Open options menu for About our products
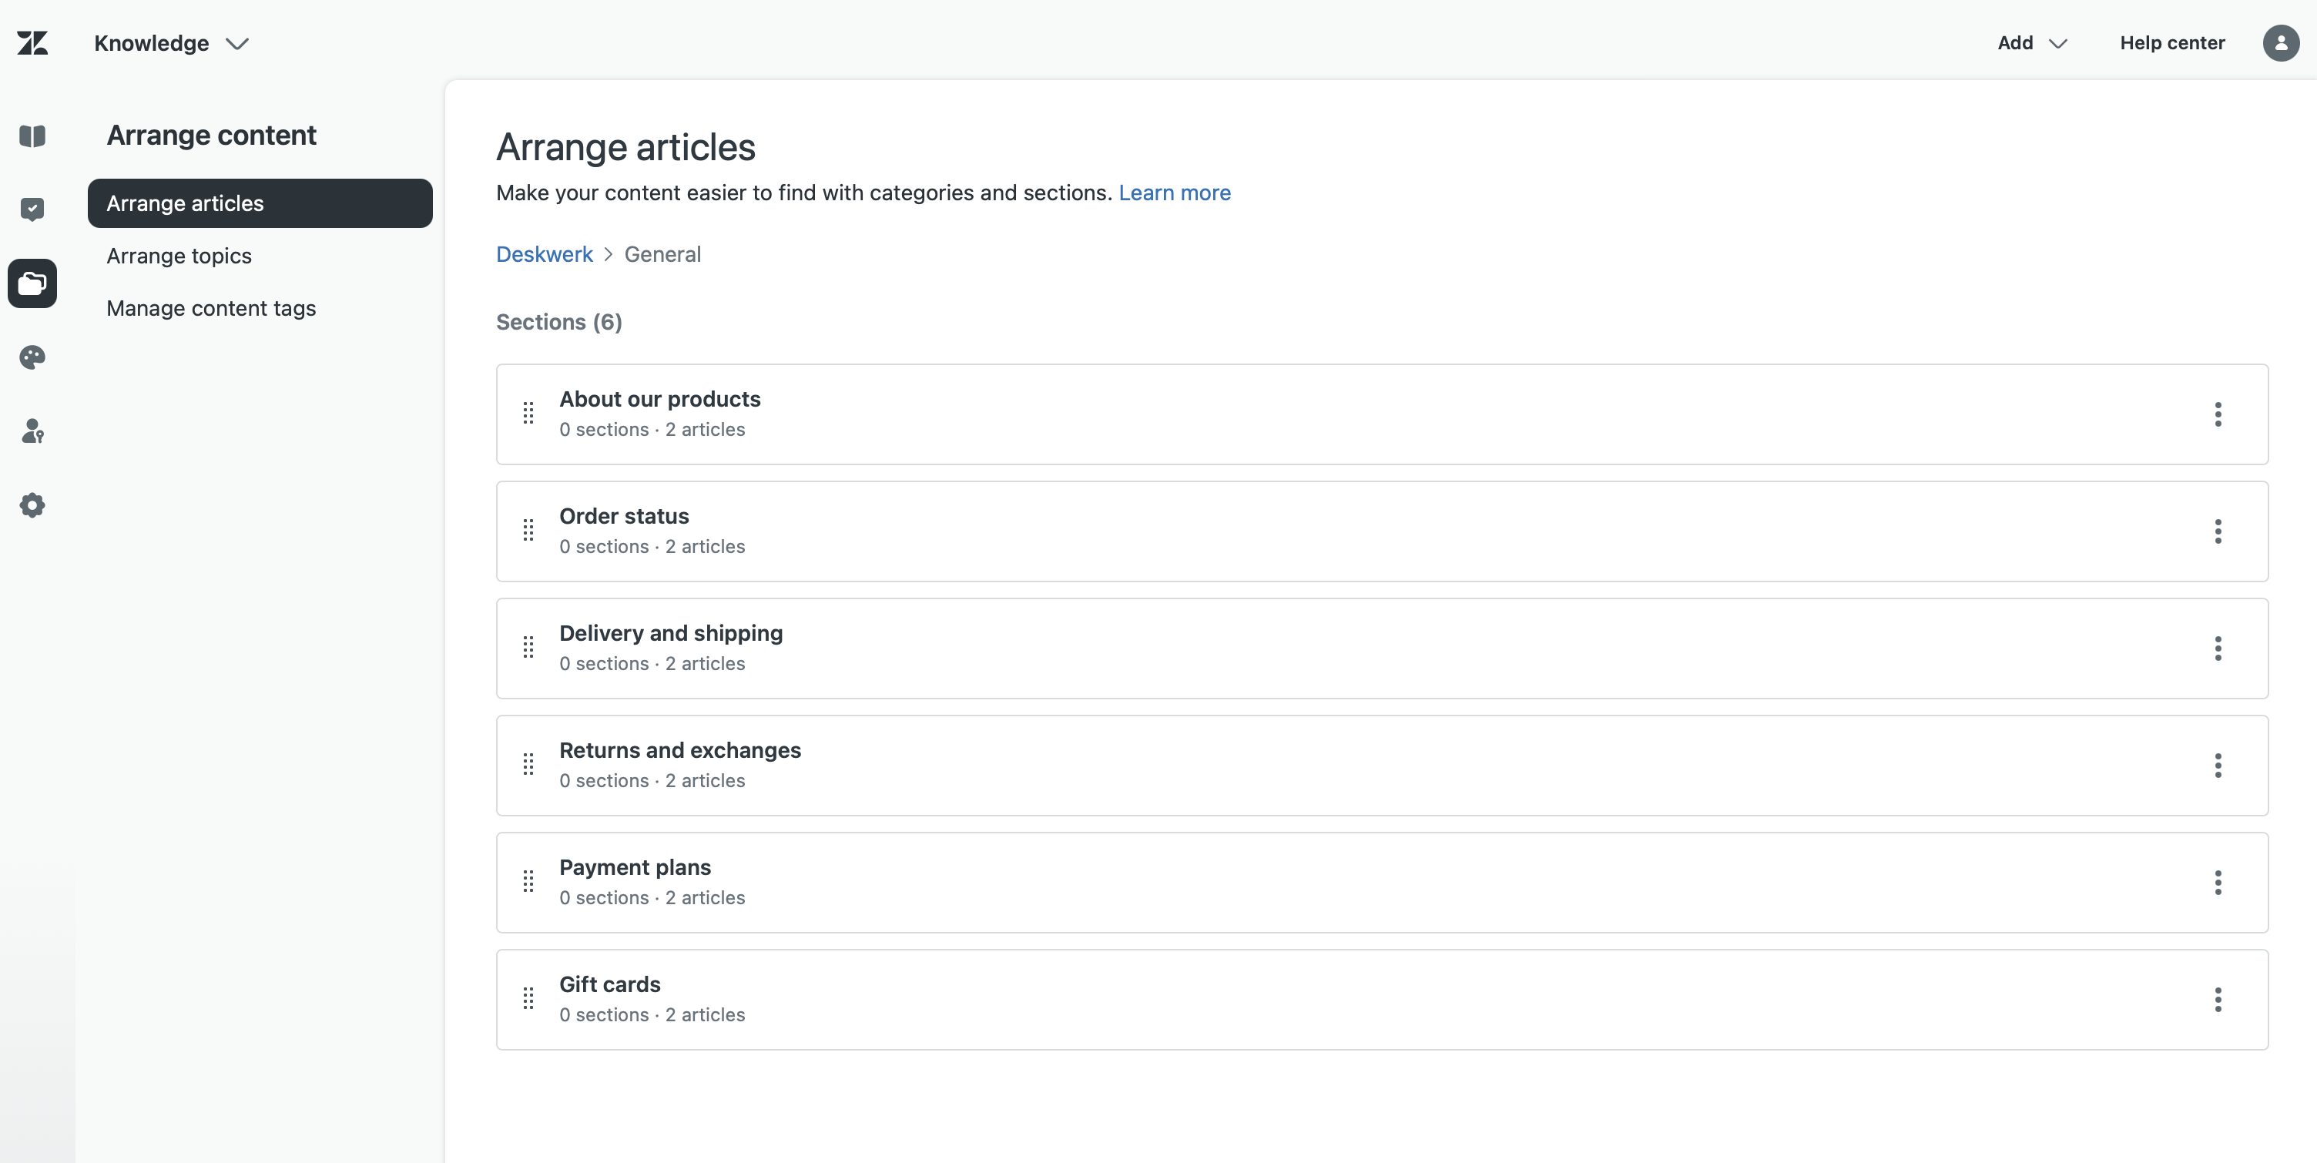Screen dimensions: 2317x1163 click(x=2217, y=414)
